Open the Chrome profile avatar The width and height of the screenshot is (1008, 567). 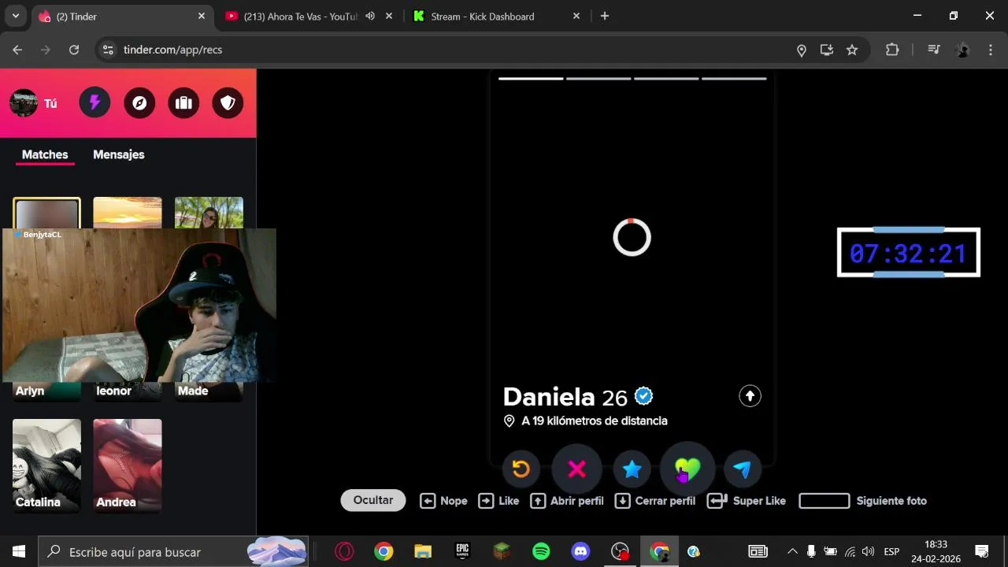tap(962, 50)
